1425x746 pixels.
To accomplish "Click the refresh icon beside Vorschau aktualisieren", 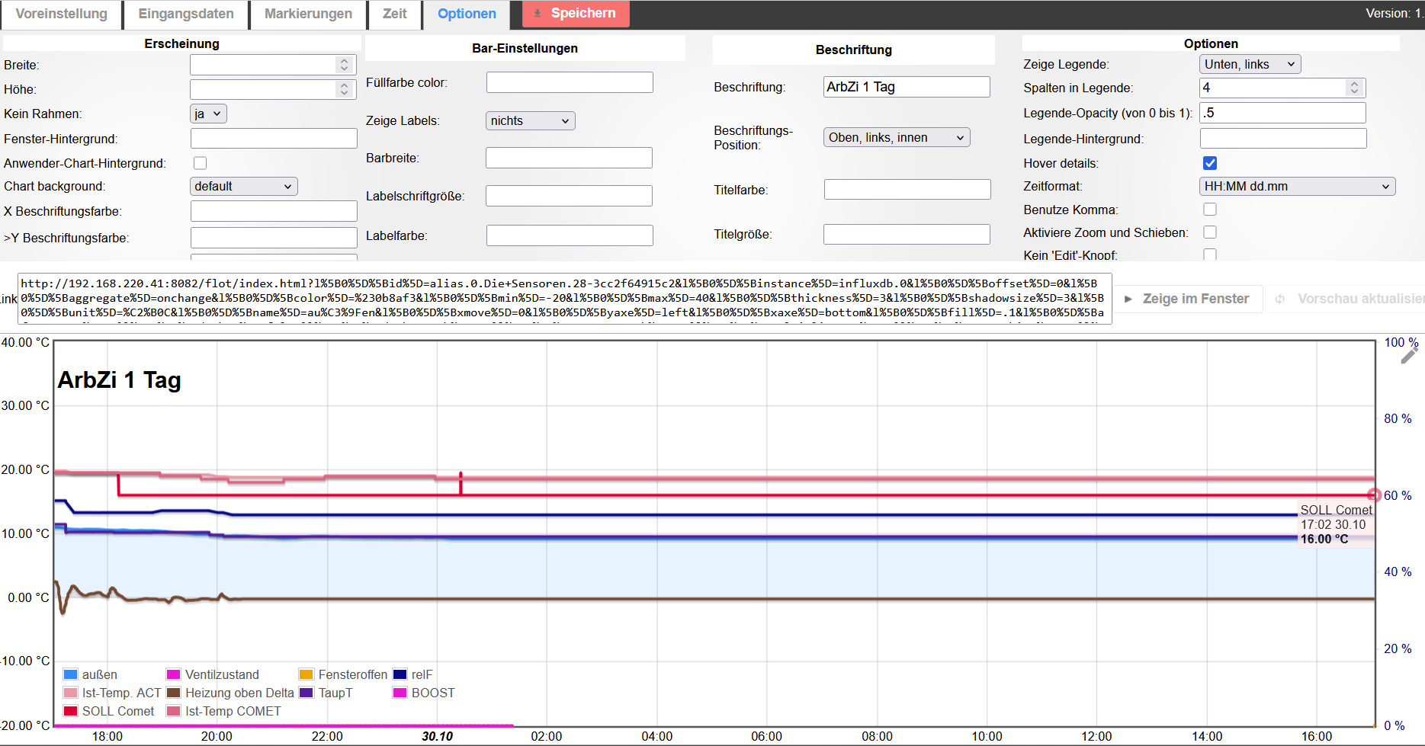I will point(1280,299).
